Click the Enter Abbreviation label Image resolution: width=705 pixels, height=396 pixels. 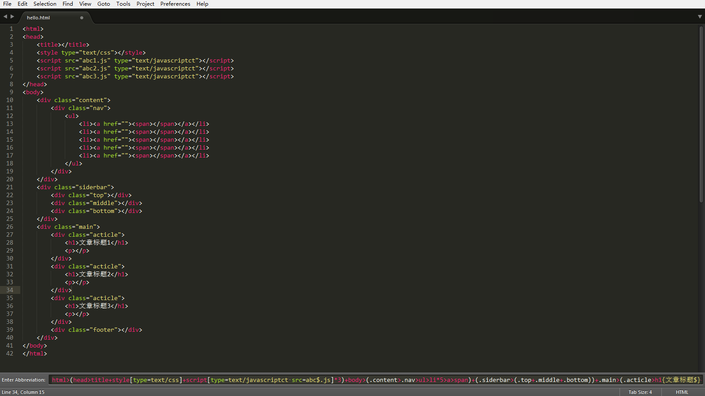23,380
